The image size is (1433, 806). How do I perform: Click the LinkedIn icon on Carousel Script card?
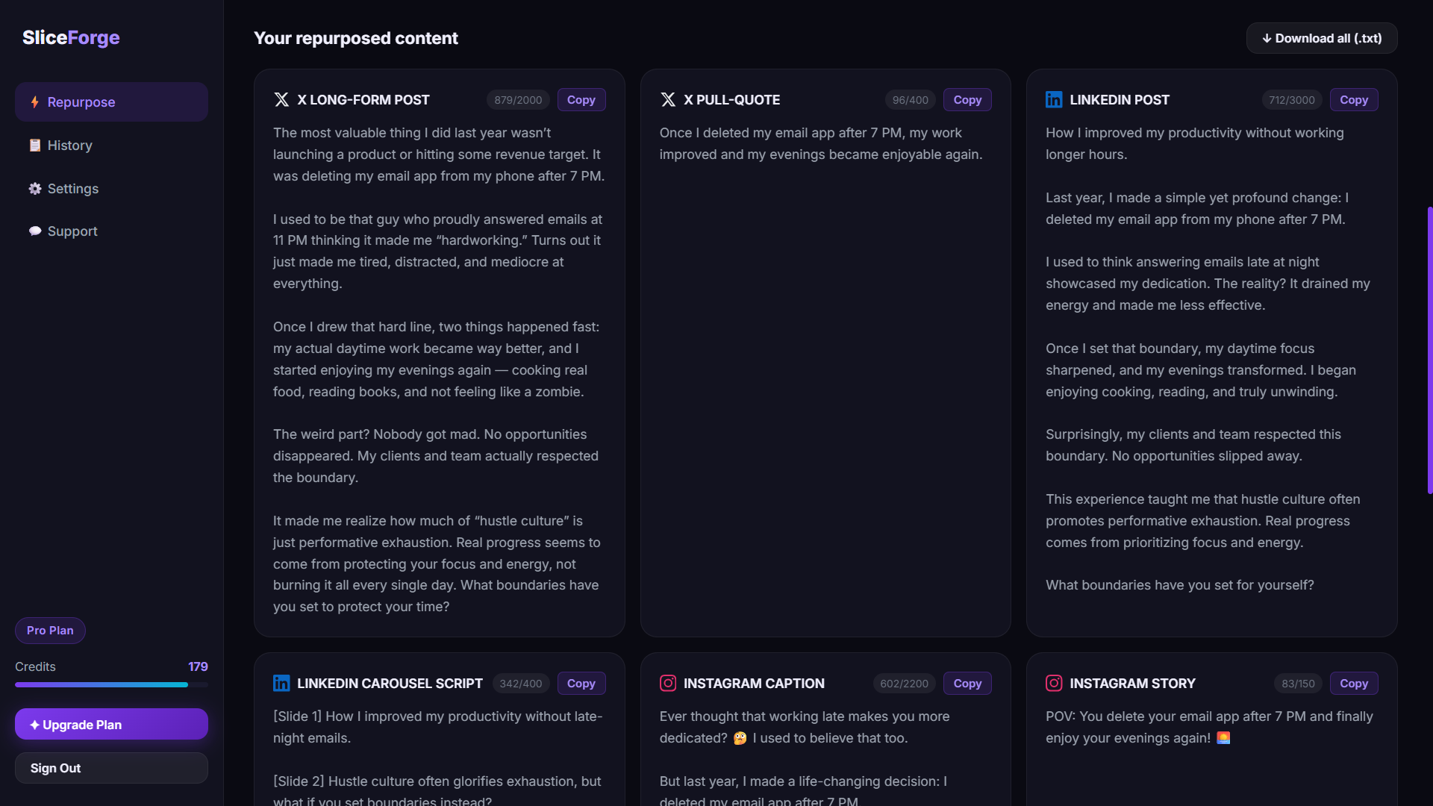pos(281,684)
